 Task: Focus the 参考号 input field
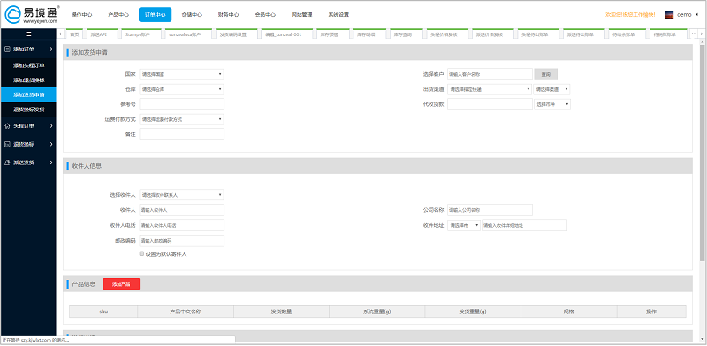tap(181, 104)
